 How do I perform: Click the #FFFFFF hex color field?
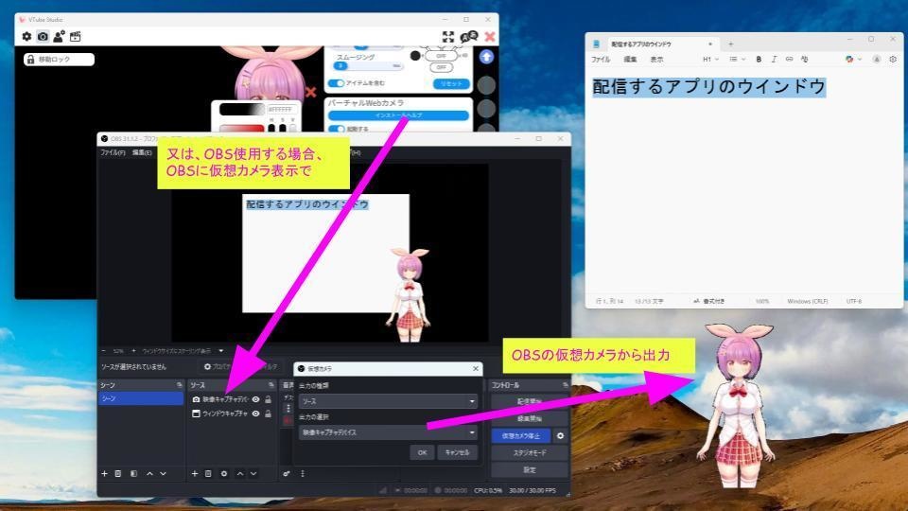pyautogui.click(x=282, y=109)
